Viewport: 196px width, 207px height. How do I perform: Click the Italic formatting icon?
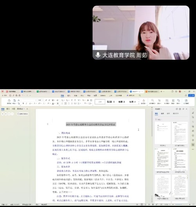tap(26, 103)
